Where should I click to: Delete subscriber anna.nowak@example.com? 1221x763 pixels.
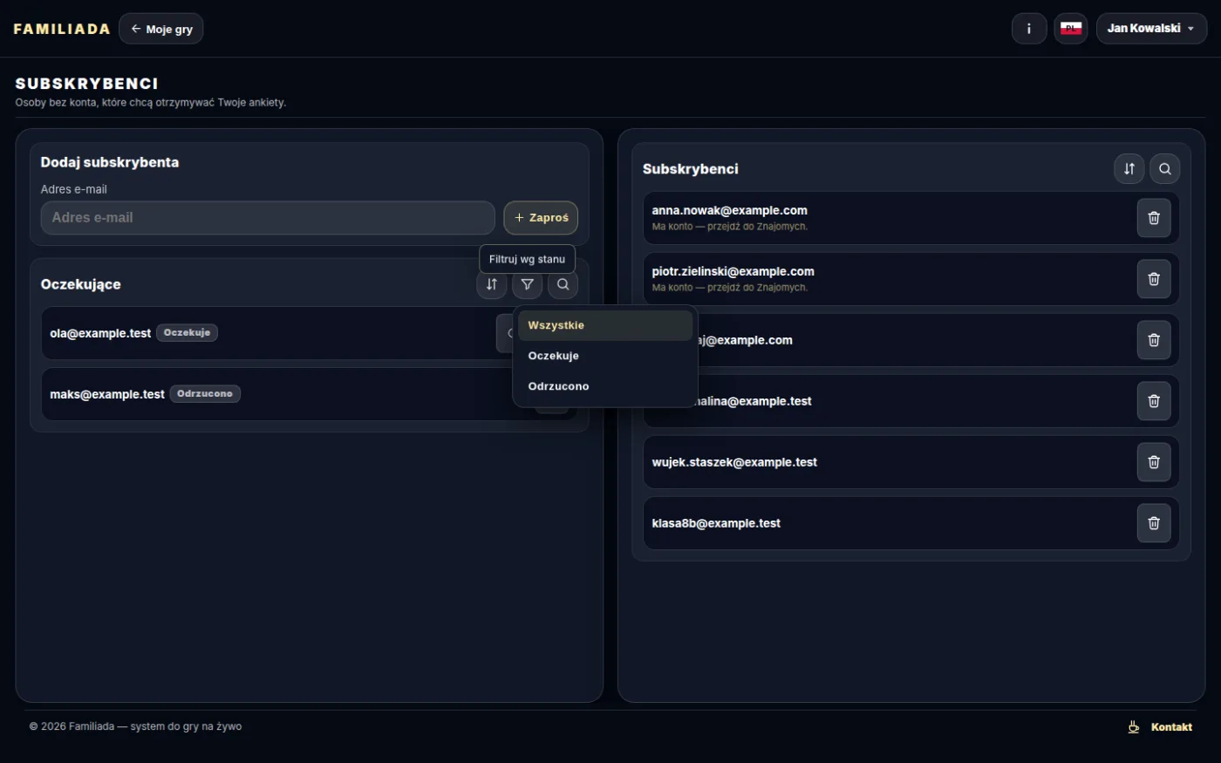pos(1154,218)
